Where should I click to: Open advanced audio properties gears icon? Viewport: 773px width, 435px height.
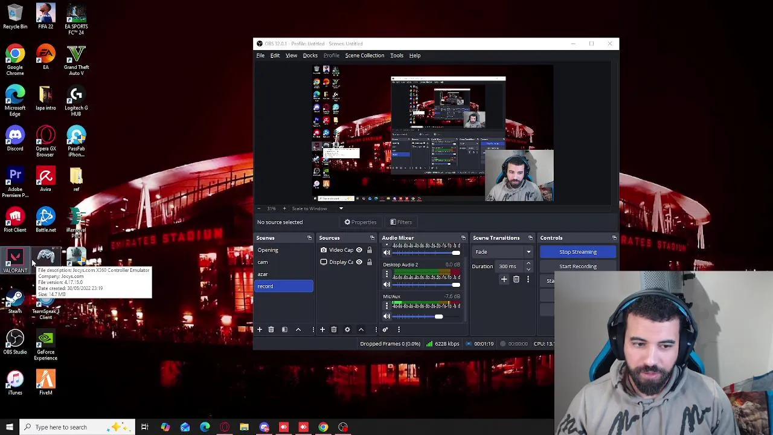pyautogui.click(x=385, y=329)
